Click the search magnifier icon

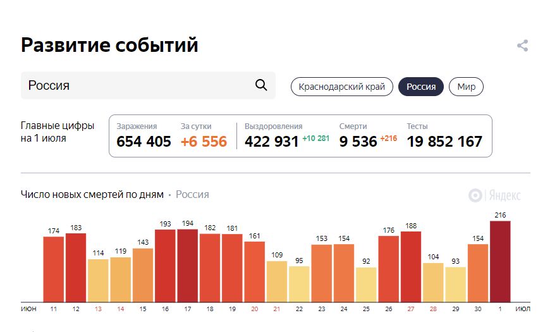tap(261, 85)
